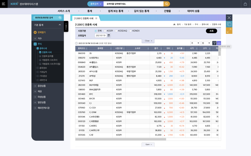This screenshot has height=156, width=251.
Task: Click the horizontal table scrollbar
Action: click(x=121, y=139)
